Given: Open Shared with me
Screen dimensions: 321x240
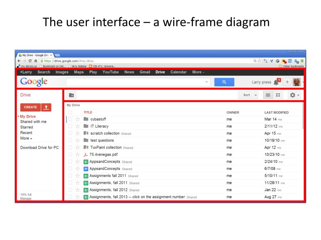Looking at the screenshot, I should click(33, 122).
